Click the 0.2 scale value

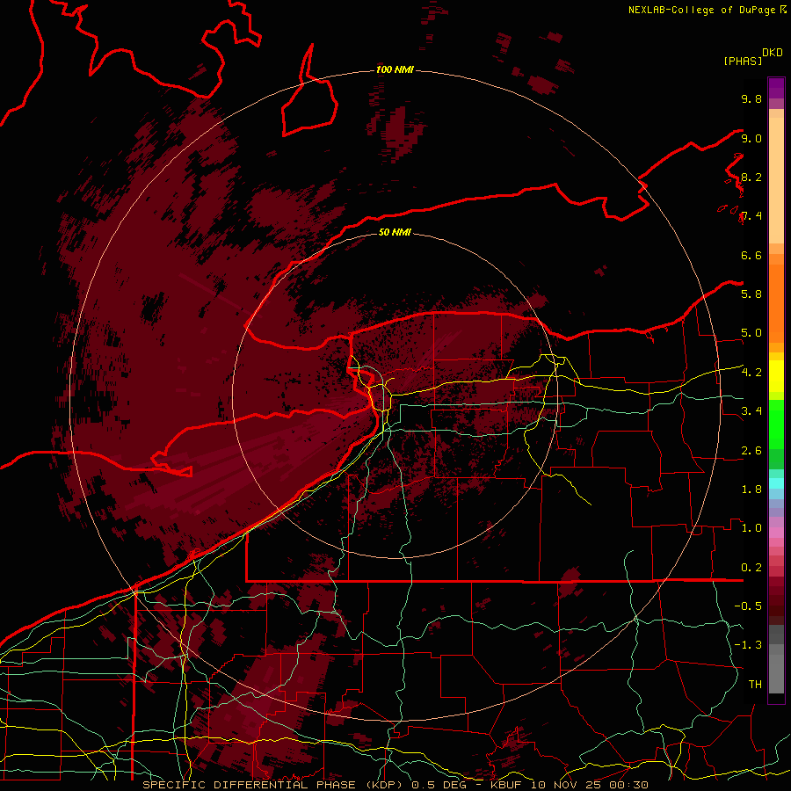[x=751, y=568]
